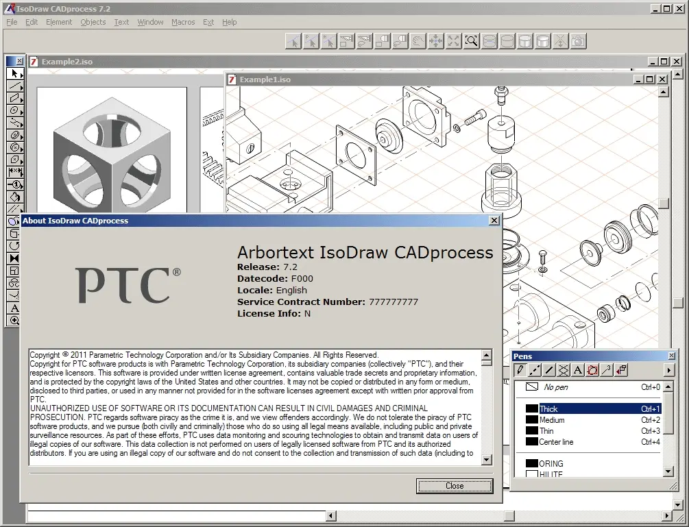This screenshot has height=527, width=689.
Task: Click the first cursor-on-line icon in the top toolbar
Action: pyautogui.click(x=293, y=41)
